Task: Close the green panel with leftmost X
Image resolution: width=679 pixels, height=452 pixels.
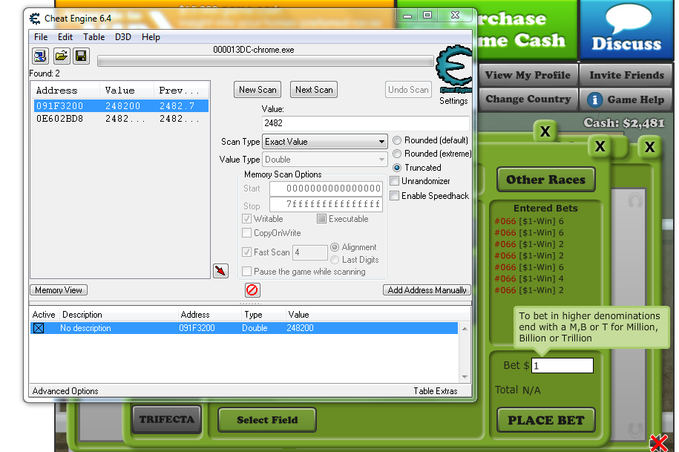Action: pyautogui.click(x=545, y=131)
